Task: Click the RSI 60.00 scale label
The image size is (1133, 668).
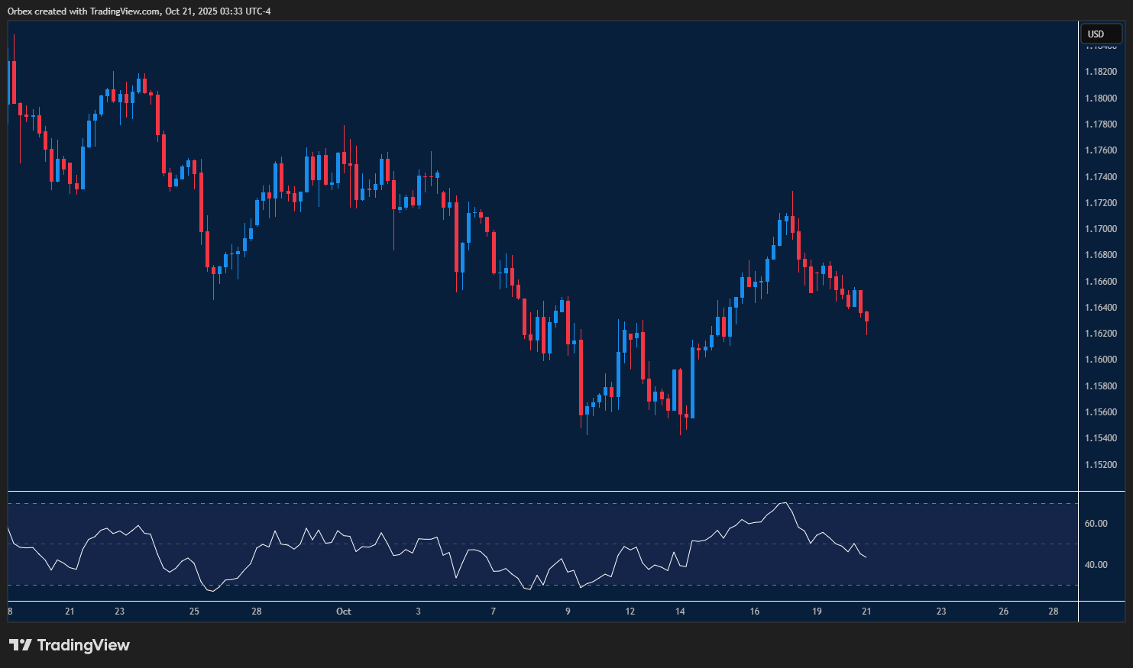Action: coord(1096,524)
